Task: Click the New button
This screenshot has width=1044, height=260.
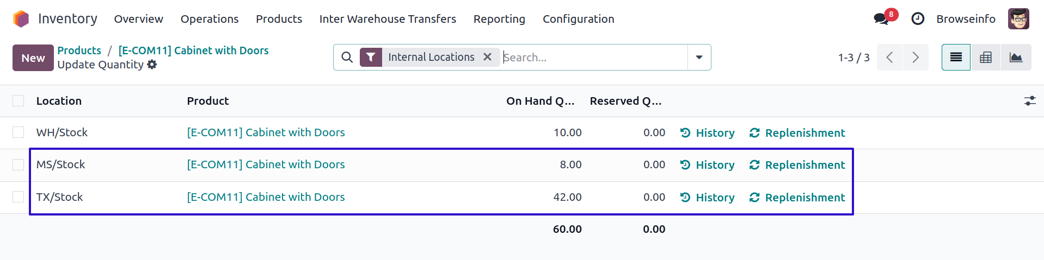Action: click(x=33, y=58)
